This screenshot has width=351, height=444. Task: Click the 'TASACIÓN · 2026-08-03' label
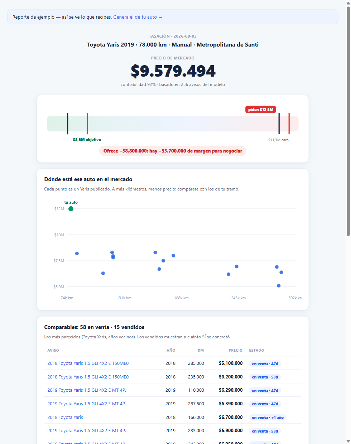[173, 36]
